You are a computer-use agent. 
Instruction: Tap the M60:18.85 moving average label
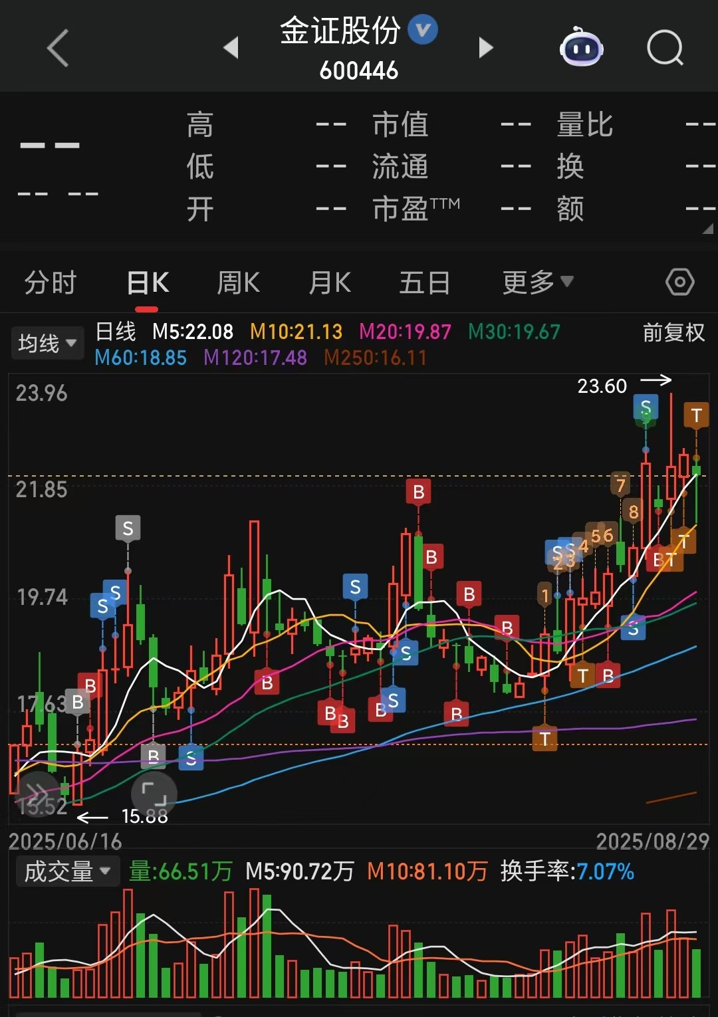tap(140, 358)
